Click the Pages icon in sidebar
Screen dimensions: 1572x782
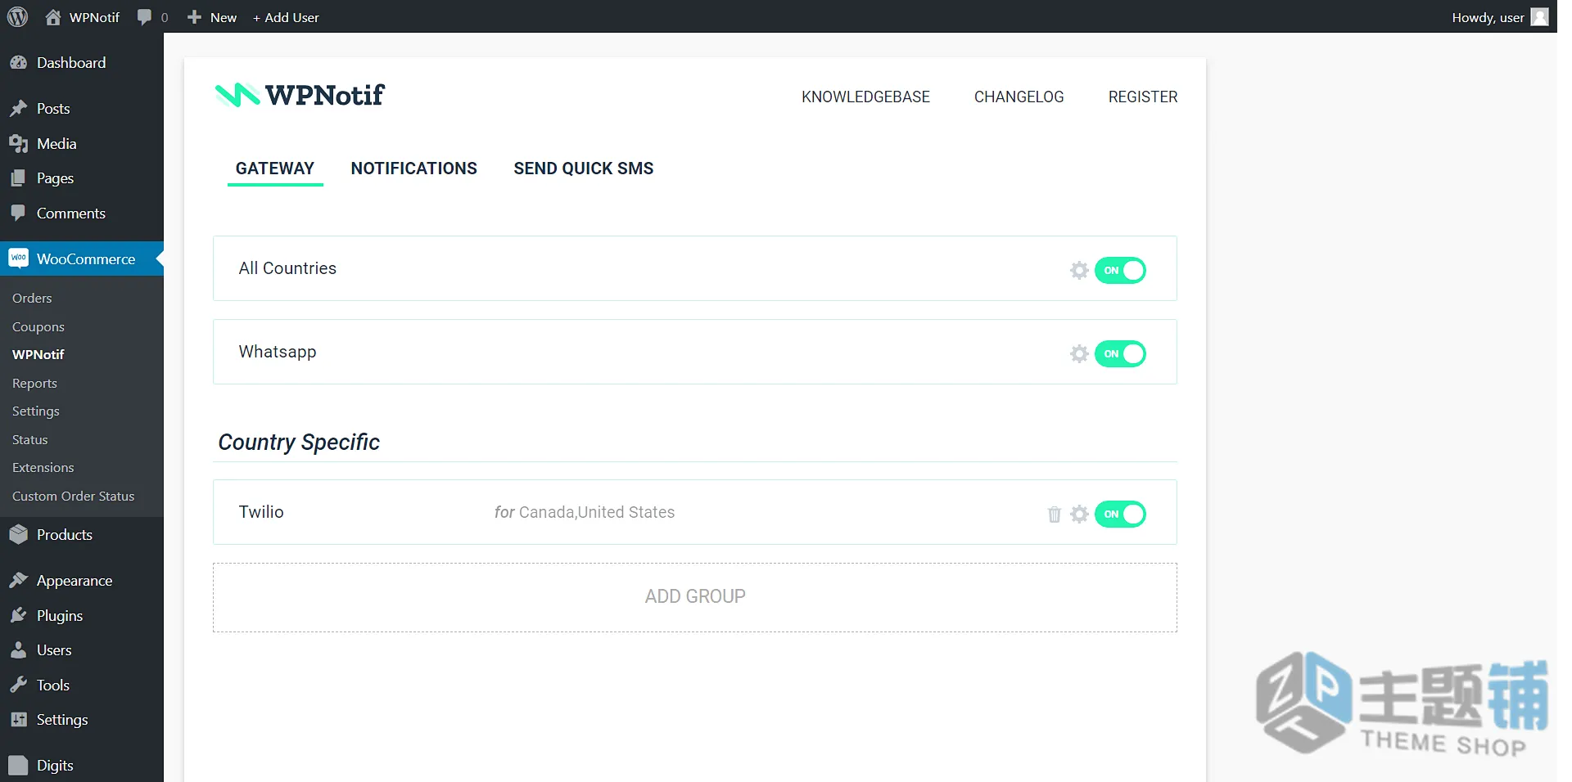[18, 178]
